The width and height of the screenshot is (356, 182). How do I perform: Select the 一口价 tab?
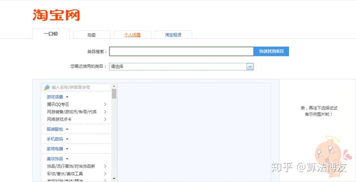point(51,34)
